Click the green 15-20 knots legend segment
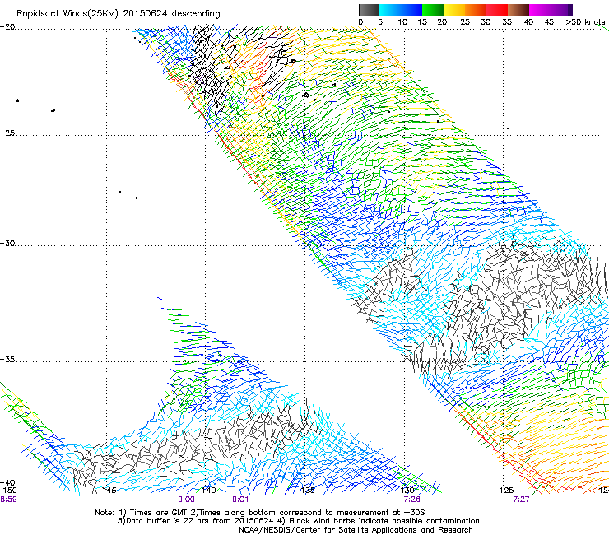Image resolution: width=609 pixels, height=535 pixels. tap(433, 10)
